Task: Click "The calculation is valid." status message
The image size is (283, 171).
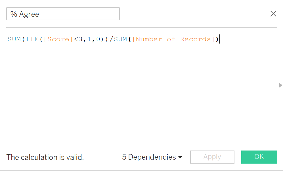Action: [45, 157]
